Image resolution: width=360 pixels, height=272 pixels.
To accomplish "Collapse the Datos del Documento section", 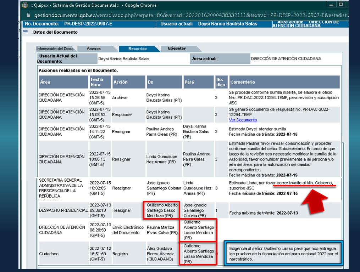I will click(x=25, y=31).
